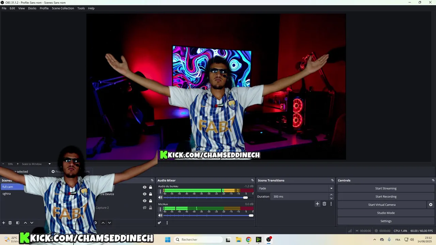Image resolution: width=436 pixels, height=245 pixels.
Task: Open Google Chrome from the taskbar
Action: [248, 240]
